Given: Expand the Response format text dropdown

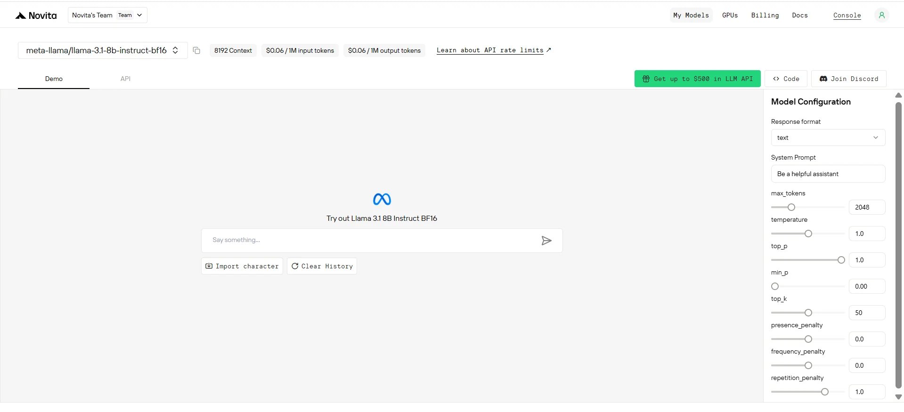Looking at the screenshot, I should [x=828, y=137].
